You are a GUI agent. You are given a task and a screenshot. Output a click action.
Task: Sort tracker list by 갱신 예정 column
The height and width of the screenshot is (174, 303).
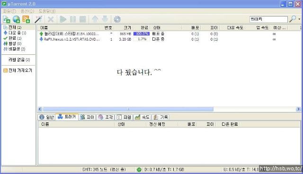point(157,124)
